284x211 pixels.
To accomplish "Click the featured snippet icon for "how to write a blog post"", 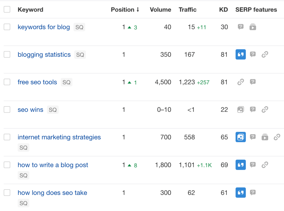I will pyautogui.click(x=240, y=165).
